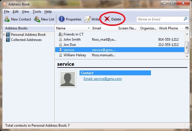This screenshot has width=192, height=131.
Task: Click the red X Delete icon
Action: tap(107, 19)
